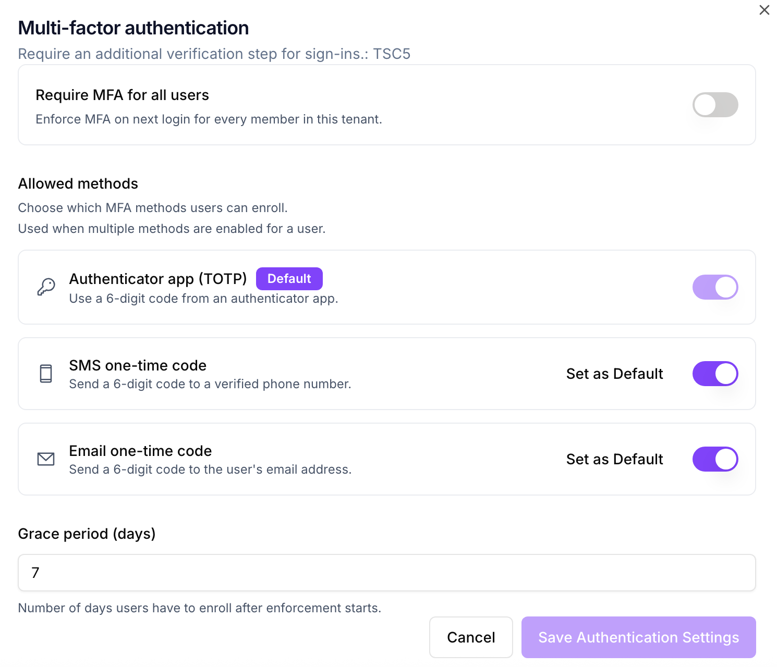Click the purple Default badge
This screenshot has height=667, width=777.
click(x=289, y=279)
